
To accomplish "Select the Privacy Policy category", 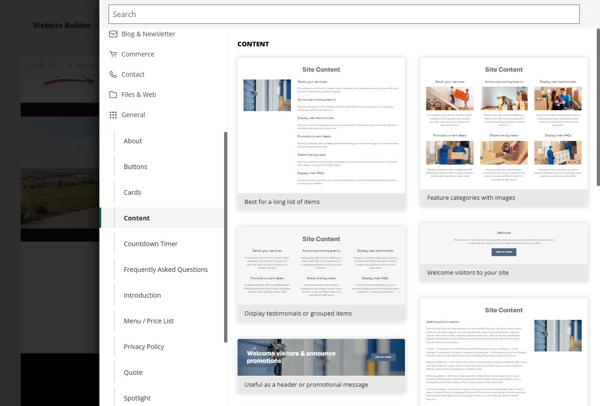I will (x=144, y=347).
